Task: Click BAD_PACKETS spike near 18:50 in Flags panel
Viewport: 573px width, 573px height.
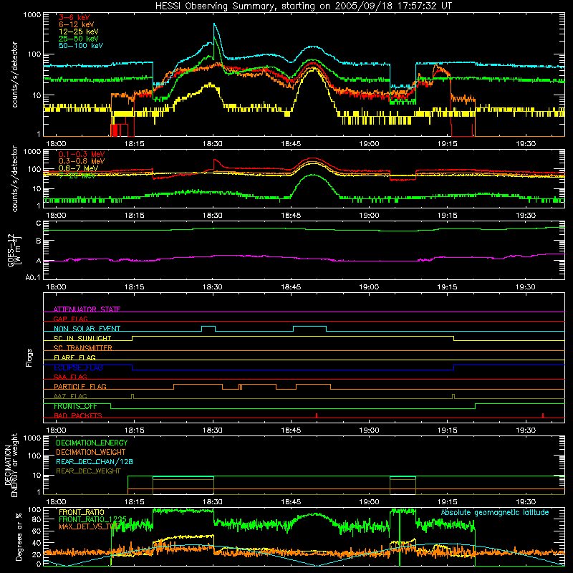Action: click(317, 415)
